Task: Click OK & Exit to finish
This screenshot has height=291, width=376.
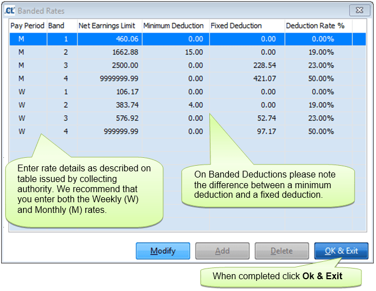Action: pyautogui.click(x=341, y=251)
